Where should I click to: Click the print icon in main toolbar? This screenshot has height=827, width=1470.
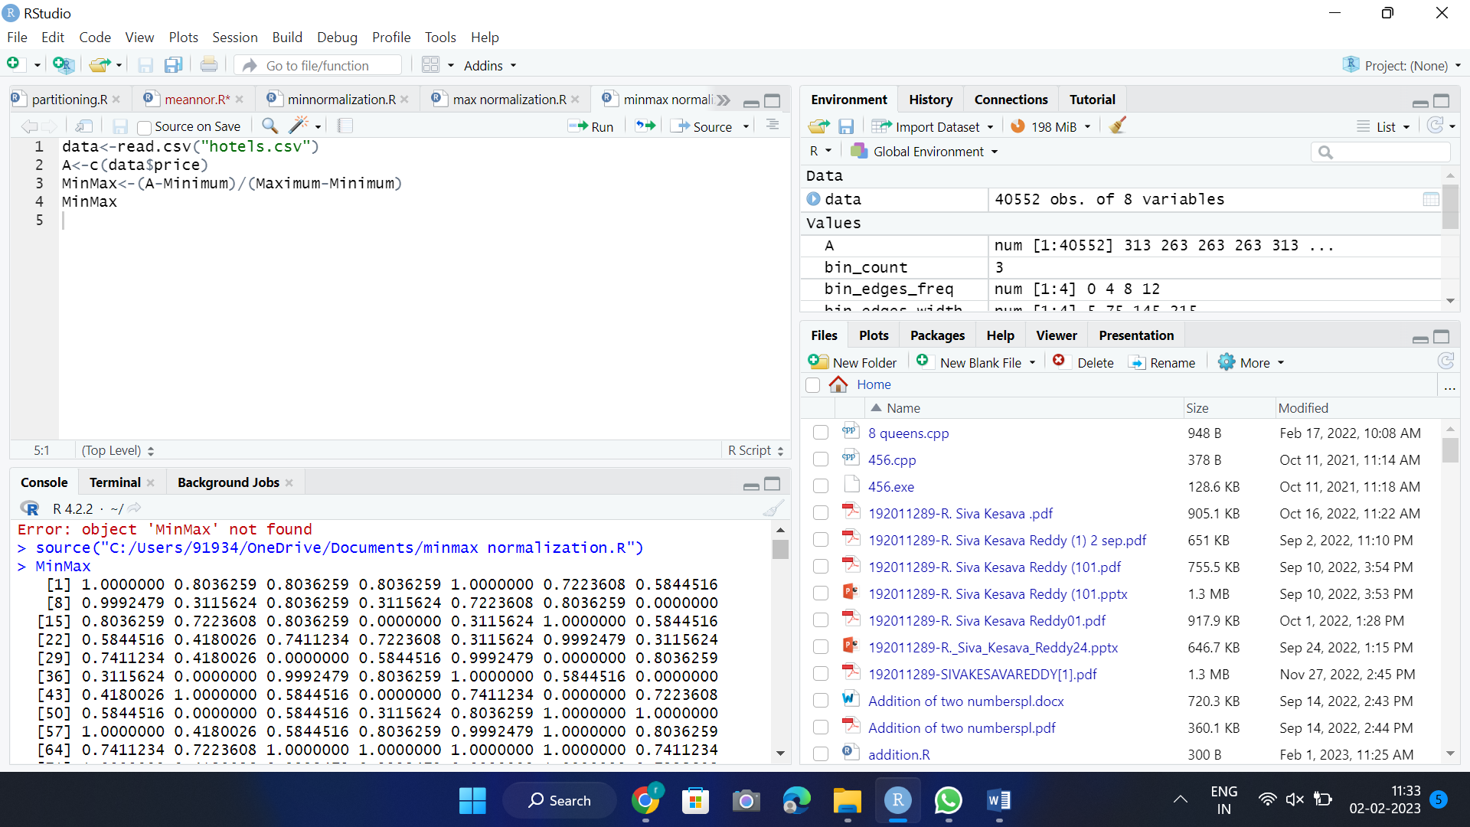(208, 65)
